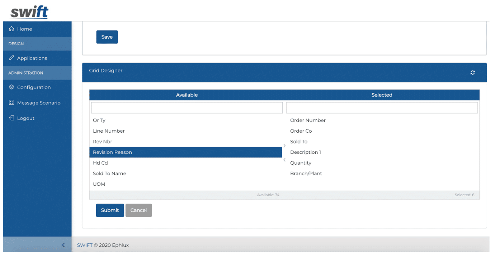Click the left arrow to remove selected field
Viewport: 495px width, 256px height.
point(284,160)
